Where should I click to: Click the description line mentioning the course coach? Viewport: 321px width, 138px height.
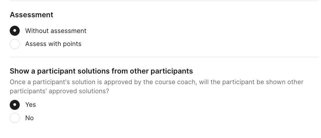point(157,82)
